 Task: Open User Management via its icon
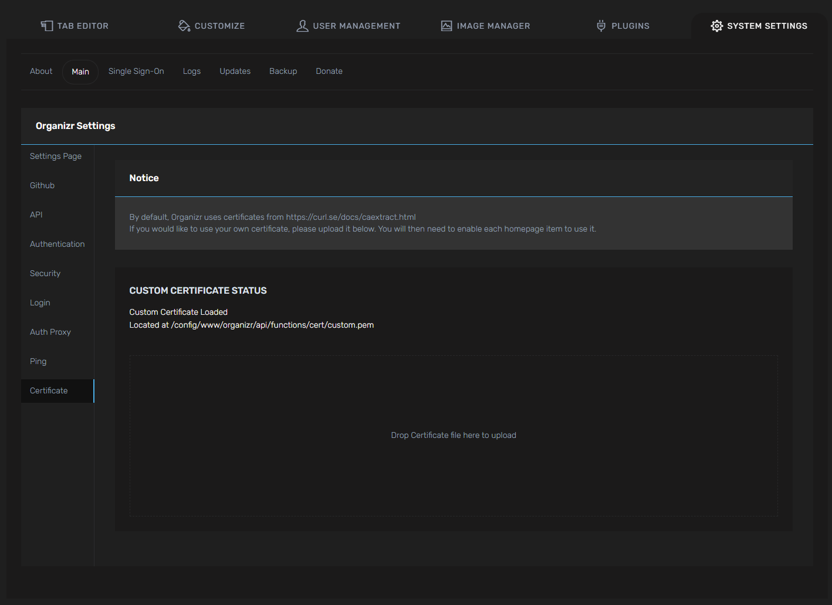pos(303,25)
